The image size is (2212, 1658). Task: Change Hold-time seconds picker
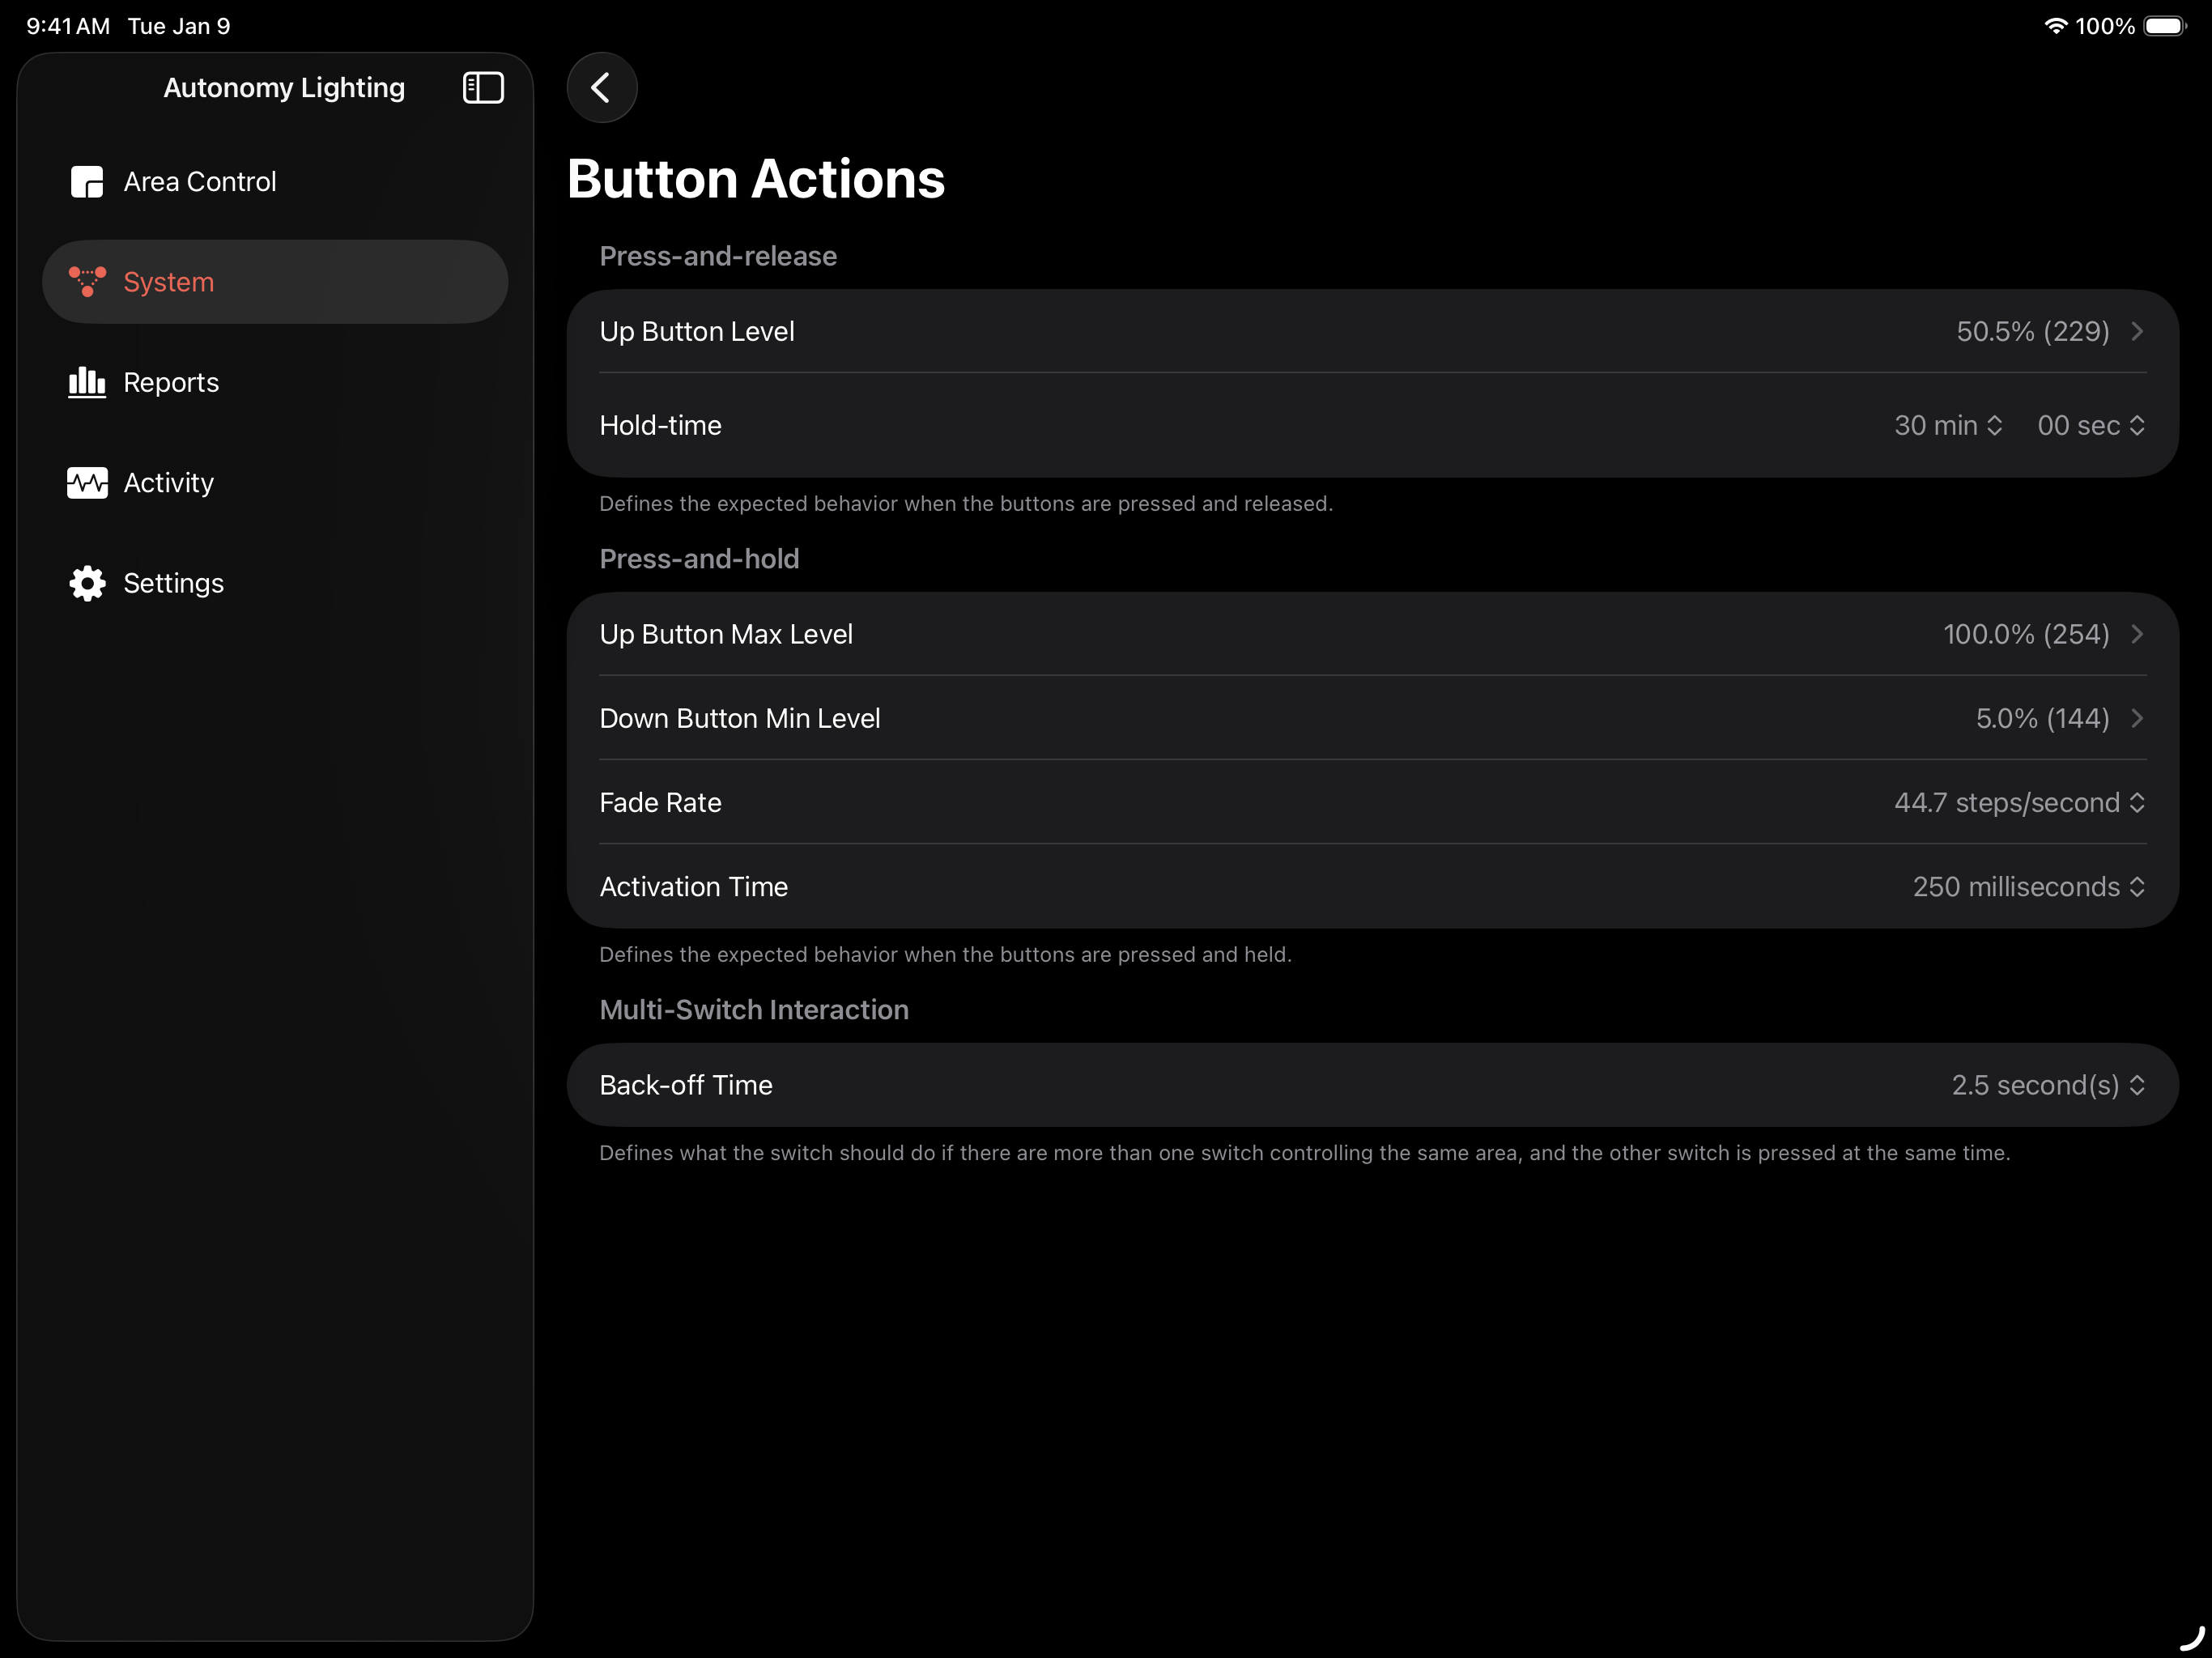coord(2091,426)
